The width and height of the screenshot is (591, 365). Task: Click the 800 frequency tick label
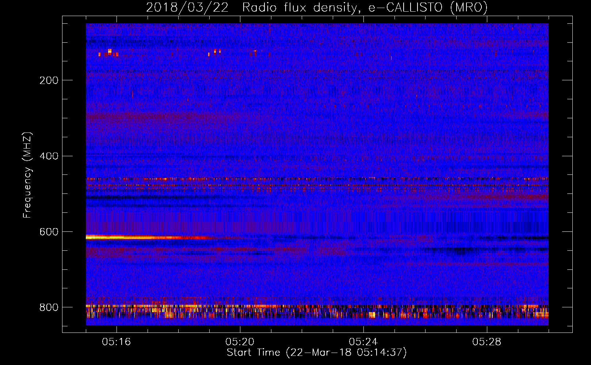[x=49, y=308]
